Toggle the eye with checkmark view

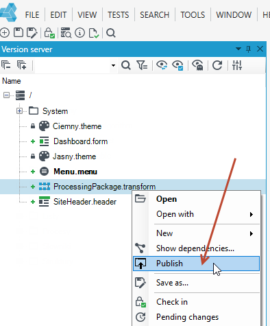coord(177,65)
